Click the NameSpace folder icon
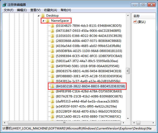The image size is (158, 133). click(x=48, y=21)
